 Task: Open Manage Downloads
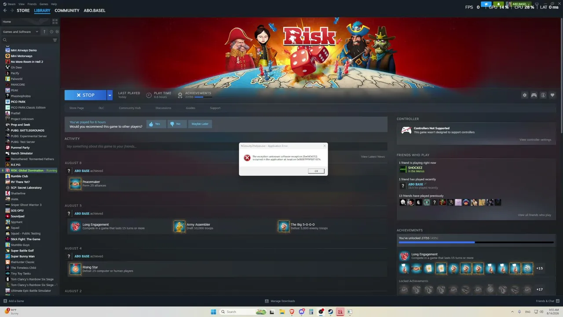pyautogui.click(x=280, y=301)
